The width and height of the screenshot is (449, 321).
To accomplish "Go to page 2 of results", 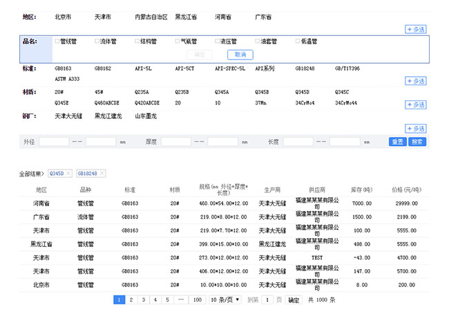I will click(131, 300).
